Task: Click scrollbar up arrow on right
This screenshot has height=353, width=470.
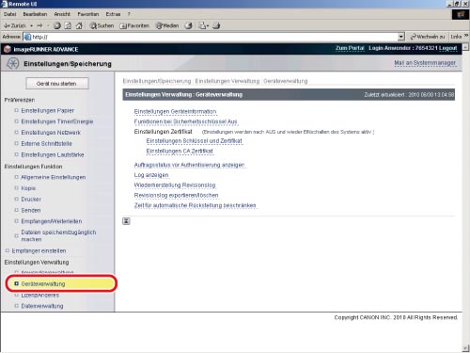Action: (x=465, y=47)
